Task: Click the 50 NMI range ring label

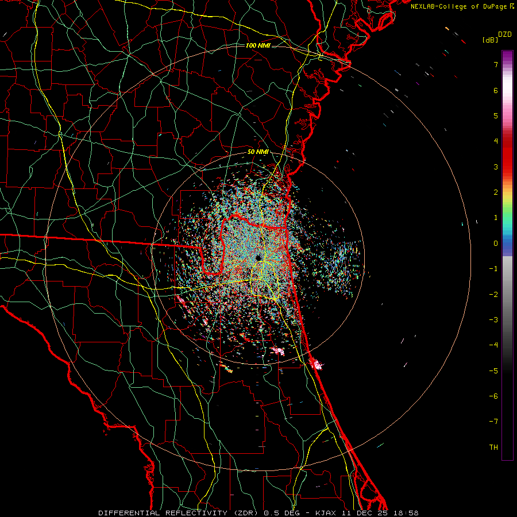Action: [258, 152]
